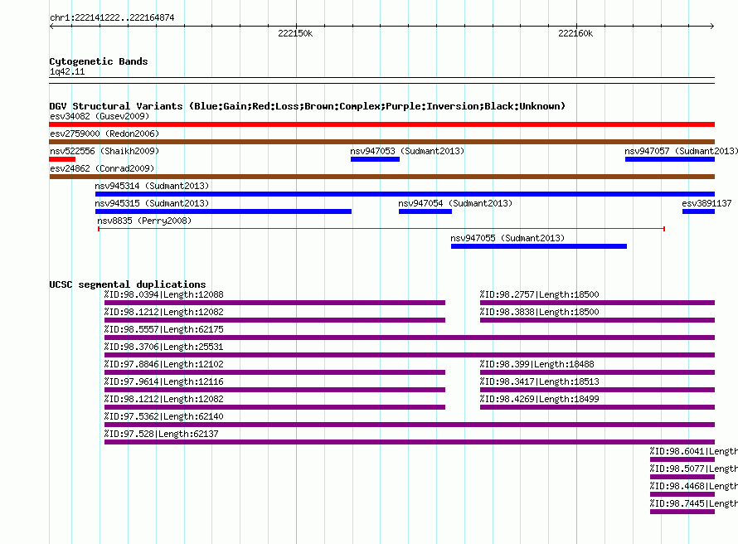Click the purple bar under %ID:98.5077
The width and height of the screenshot is (738, 544).
(682, 477)
